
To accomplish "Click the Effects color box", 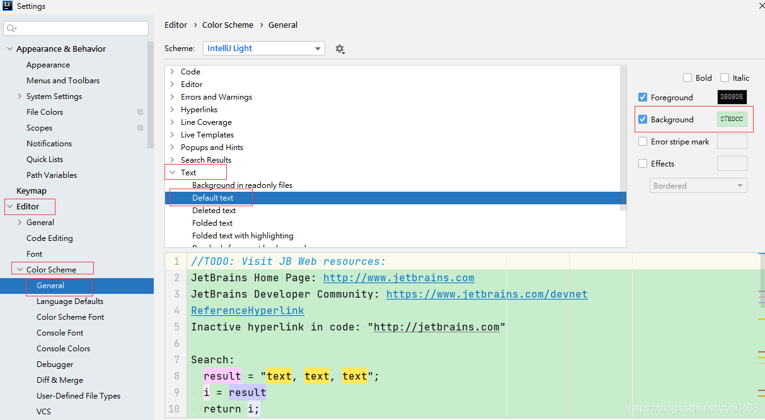I will pos(732,163).
